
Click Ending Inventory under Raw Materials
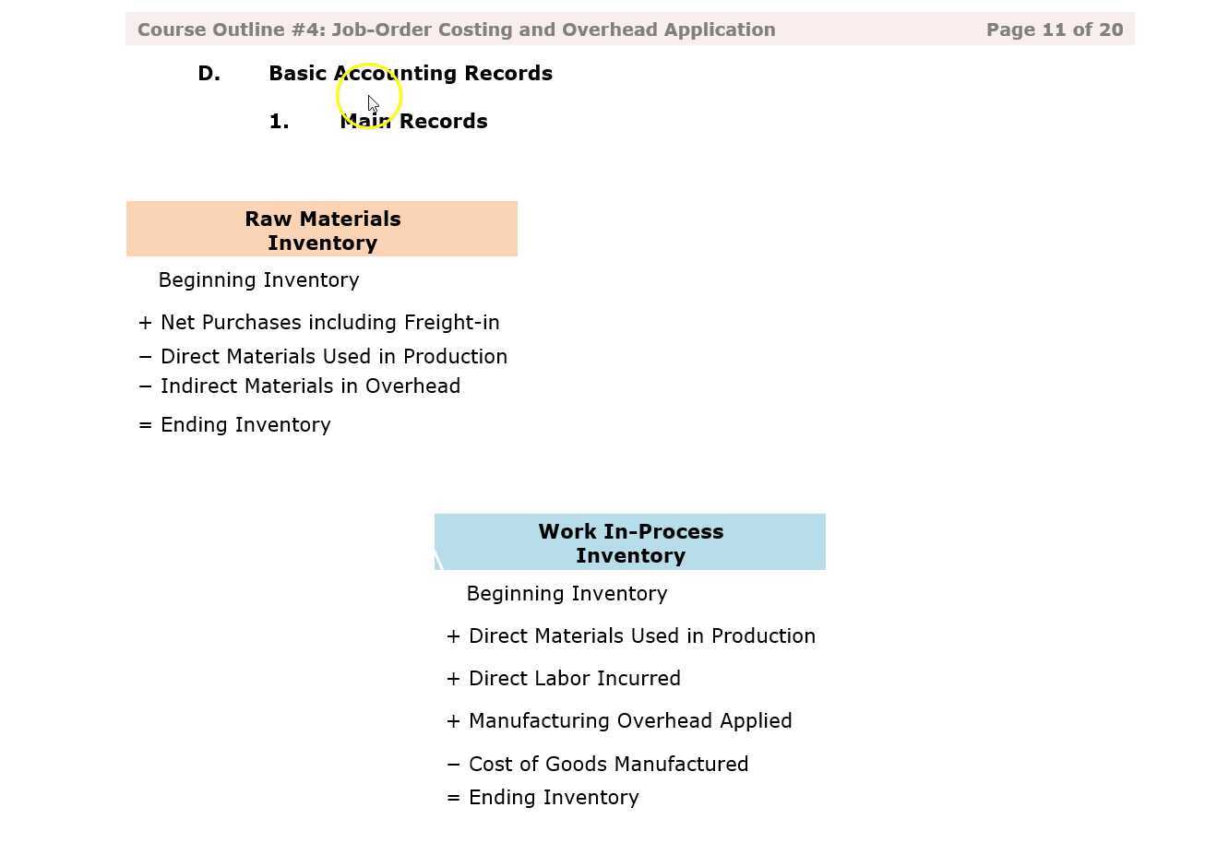click(x=245, y=424)
